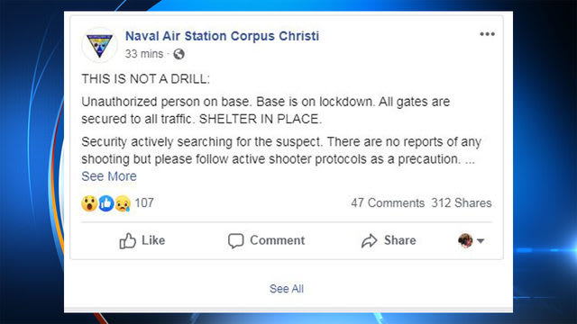Click See All below the post
577x324 pixels.
(287, 289)
